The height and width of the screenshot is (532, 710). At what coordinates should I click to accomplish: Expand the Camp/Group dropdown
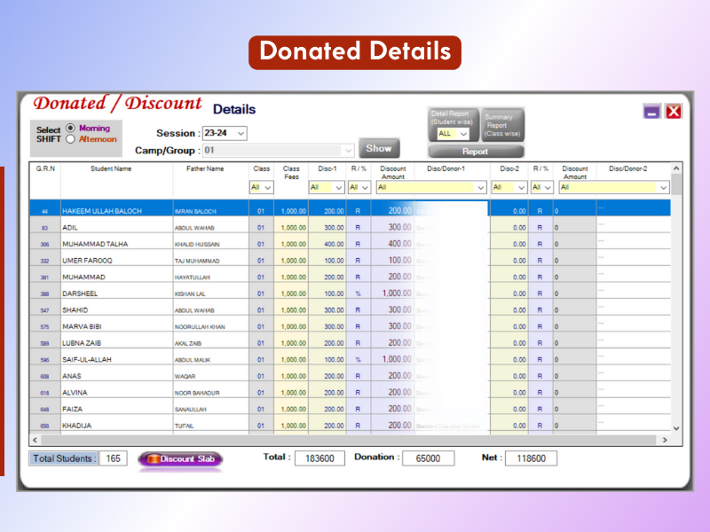coord(348,151)
